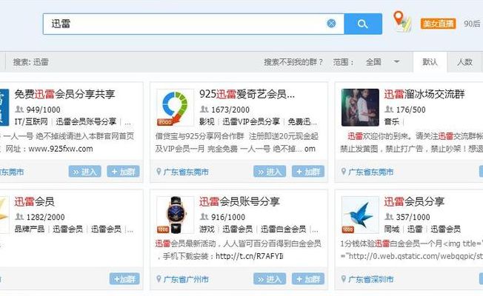Click 进入 in 迅雷会员账号分享 card

click(x=270, y=279)
